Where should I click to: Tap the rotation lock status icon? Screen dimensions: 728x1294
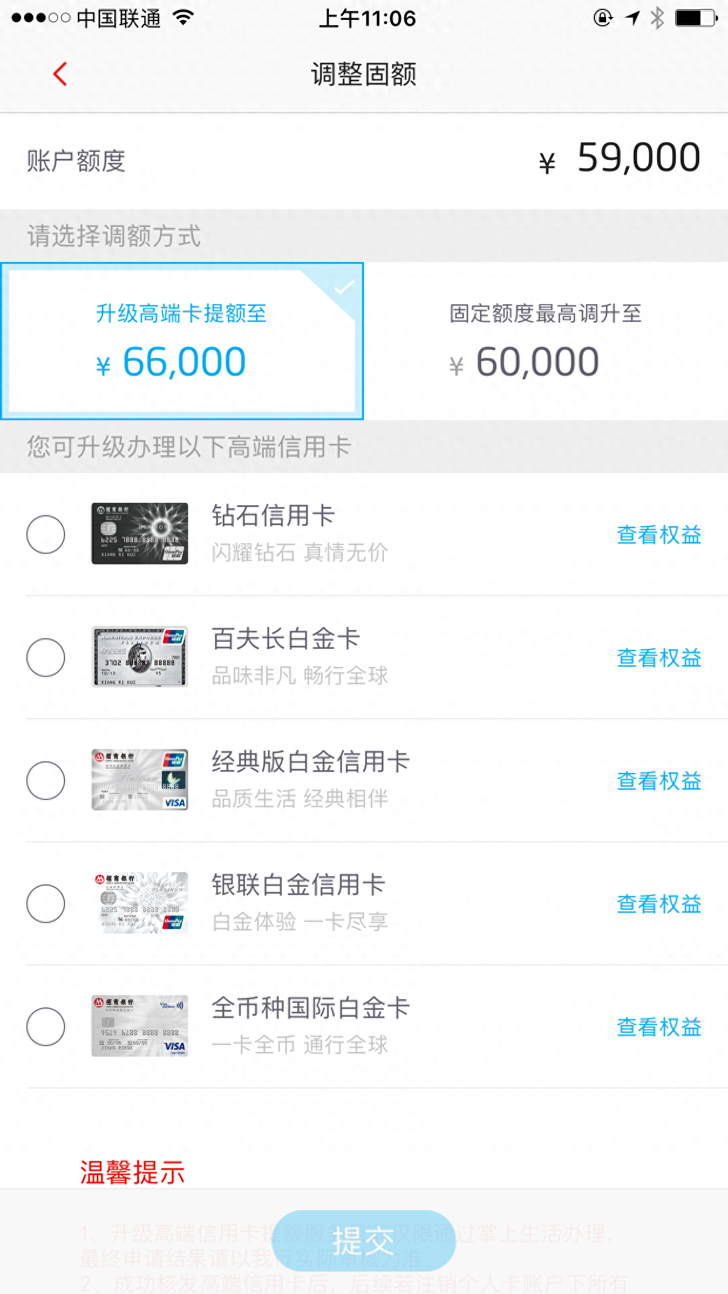[x=603, y=18]
